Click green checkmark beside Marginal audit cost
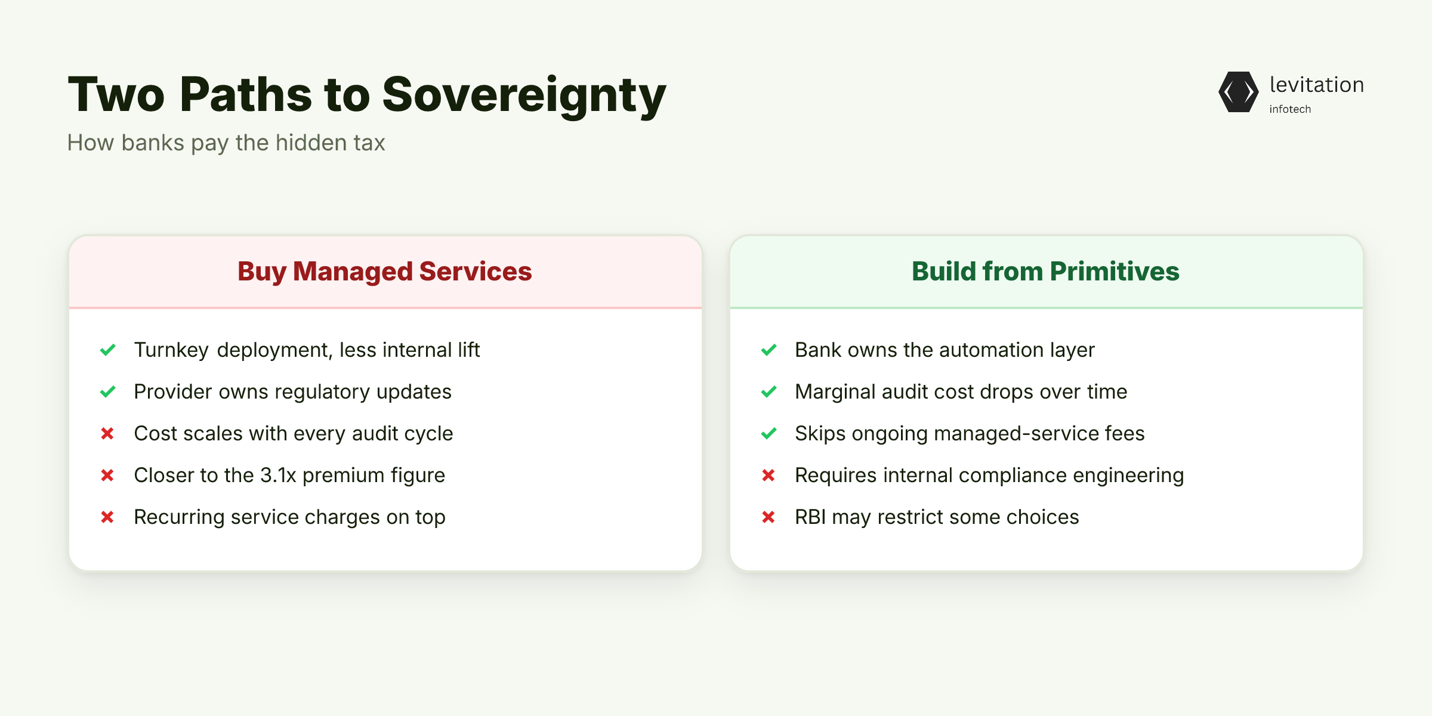The image size is (1432, 716). [x=769, y=391]
